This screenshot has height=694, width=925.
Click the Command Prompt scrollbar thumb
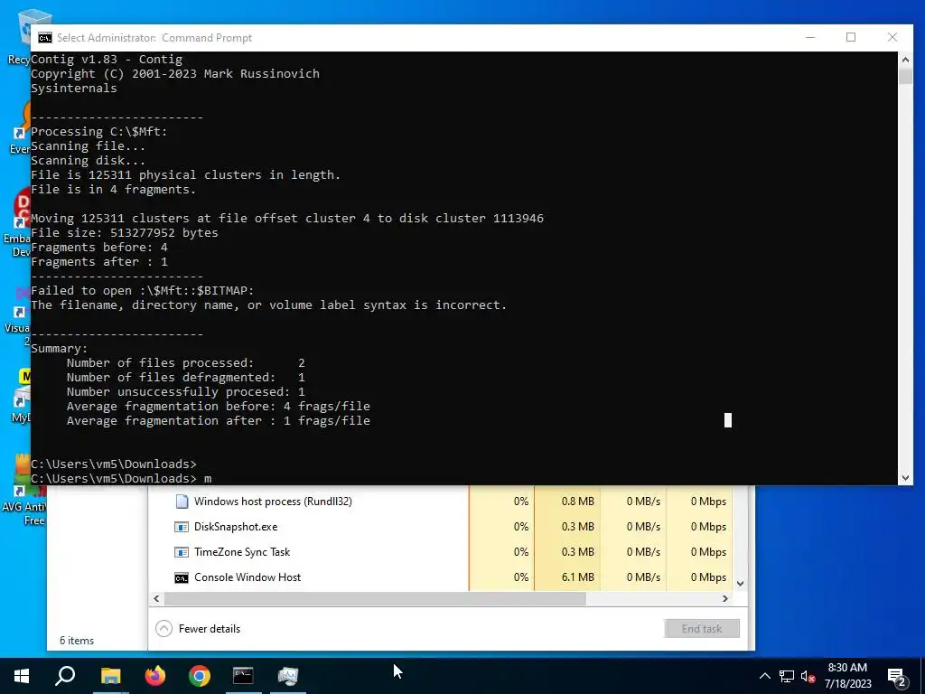point(905,76)
